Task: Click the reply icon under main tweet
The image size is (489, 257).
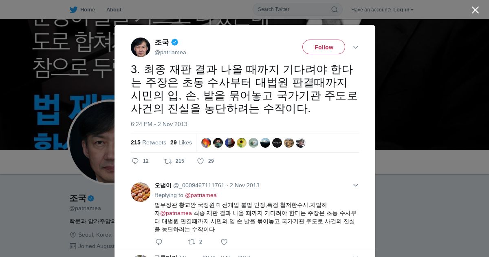Action: 135,161
